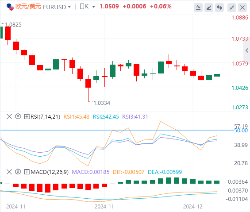Screen dimensions: 250x212
Task: Expand the MACD panel plus box
Action: point(27,172)
